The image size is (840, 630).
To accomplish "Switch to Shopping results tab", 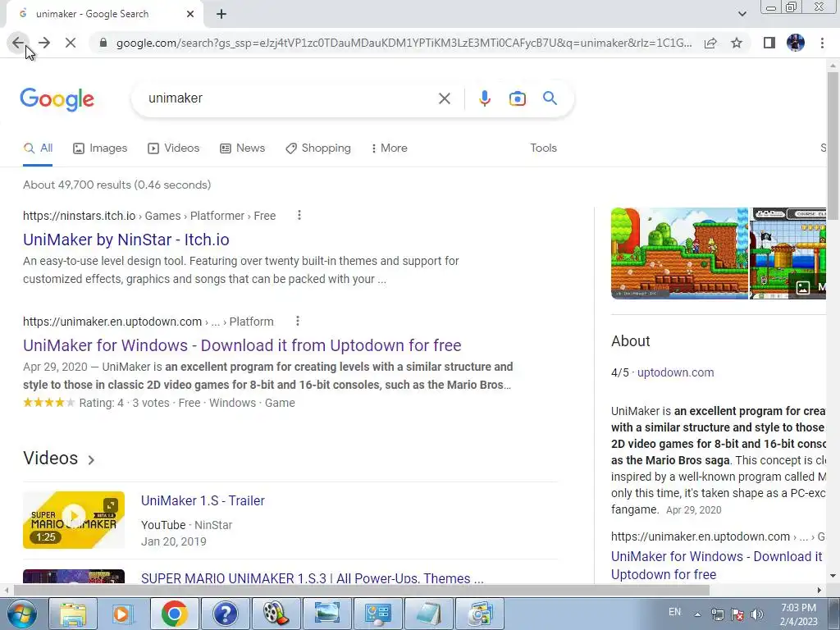I will tap(318, 148).
